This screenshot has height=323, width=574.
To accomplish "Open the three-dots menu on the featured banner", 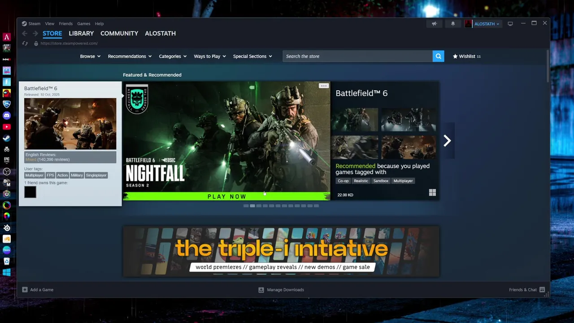I will pyautogui.click(x=323, y=86).
